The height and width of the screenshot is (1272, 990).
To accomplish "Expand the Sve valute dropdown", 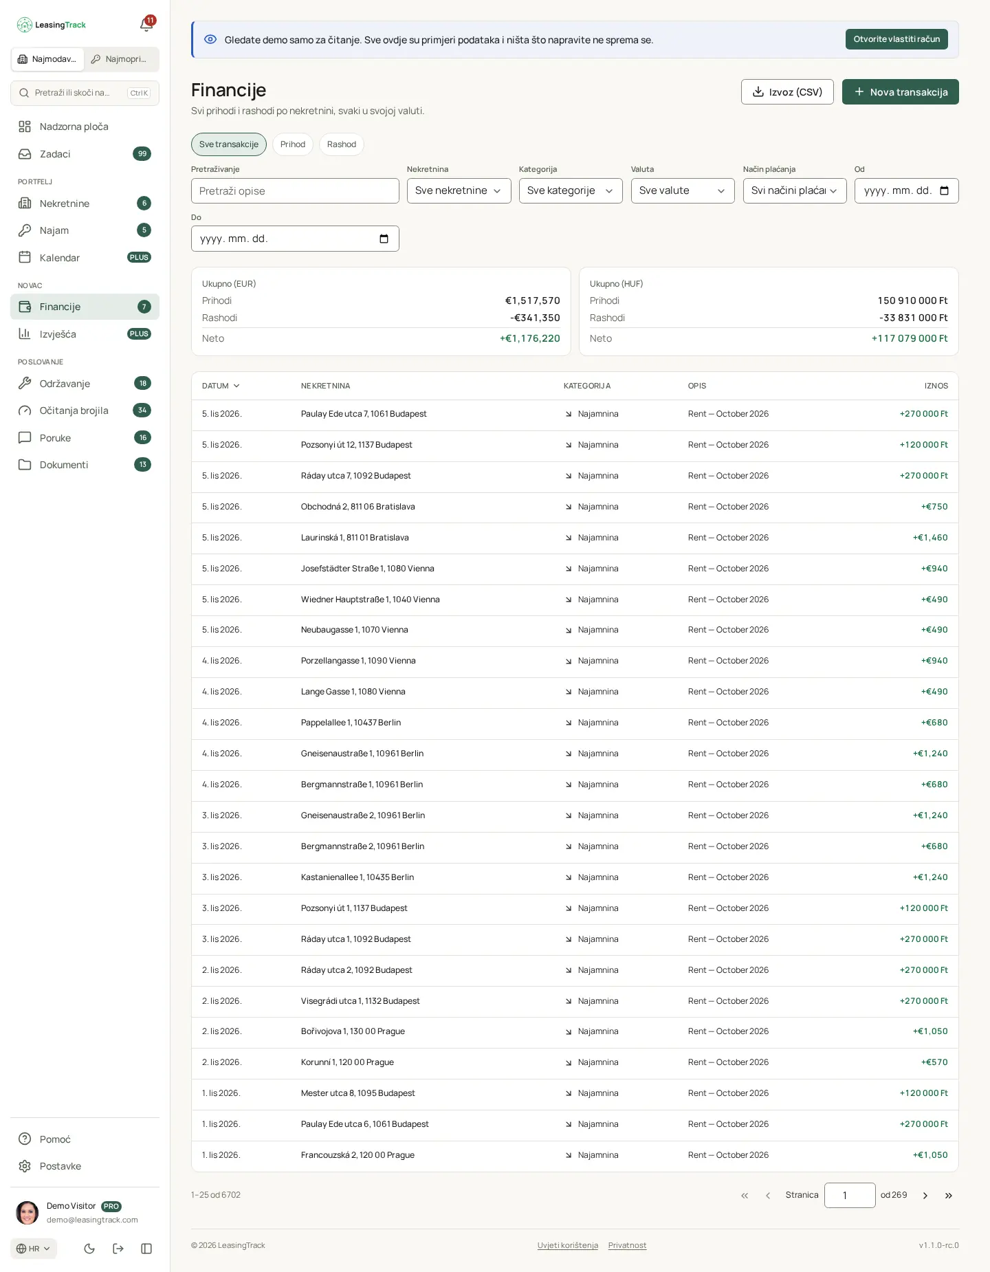I will (683, 190).
